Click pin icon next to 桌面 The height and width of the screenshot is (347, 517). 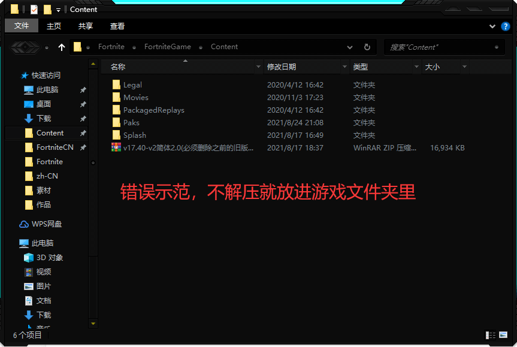pos(83,104)
